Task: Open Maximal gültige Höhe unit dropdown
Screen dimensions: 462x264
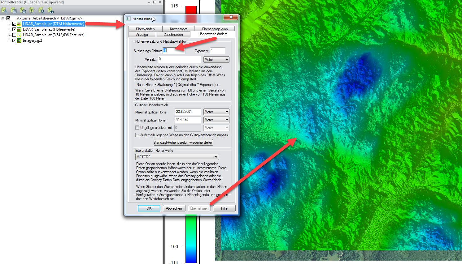Action: [x=216, y=112]
